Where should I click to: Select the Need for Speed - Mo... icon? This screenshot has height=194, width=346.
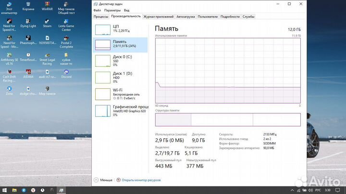click(x=9, y=42)
